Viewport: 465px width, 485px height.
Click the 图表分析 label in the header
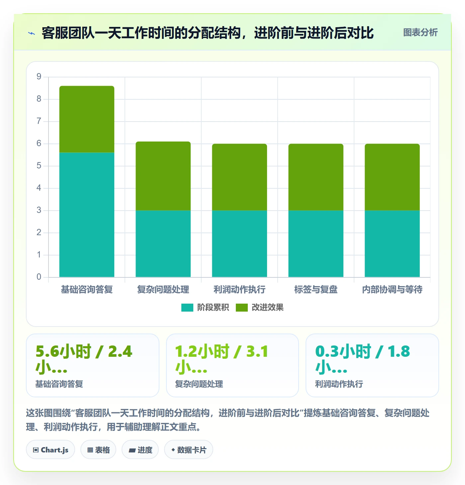click(x=420, y=33)
